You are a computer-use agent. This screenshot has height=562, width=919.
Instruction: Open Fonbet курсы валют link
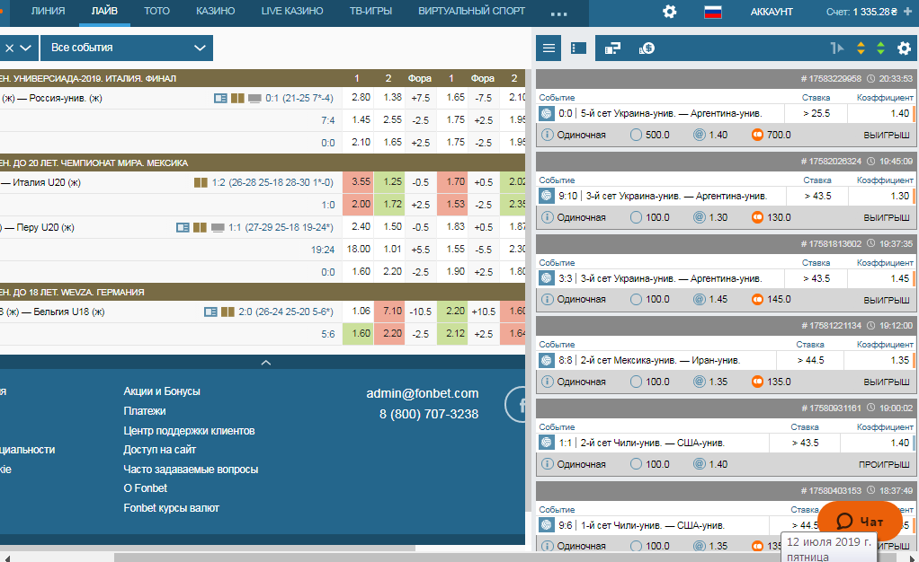point(171,508)
